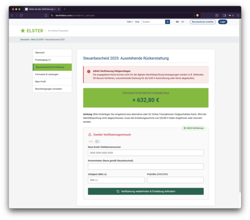This screenshot has height=220, width=250.
Task: Select Steuerbescheid & Erstattung sidebar item
Action: click(x=52, y=67)
